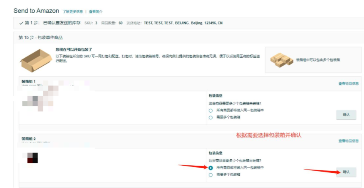The height and width of the screenshot is (188, 364).
Task: Confirm packing for 装箱组 2 with 确认
Action: tap(346, 172)
